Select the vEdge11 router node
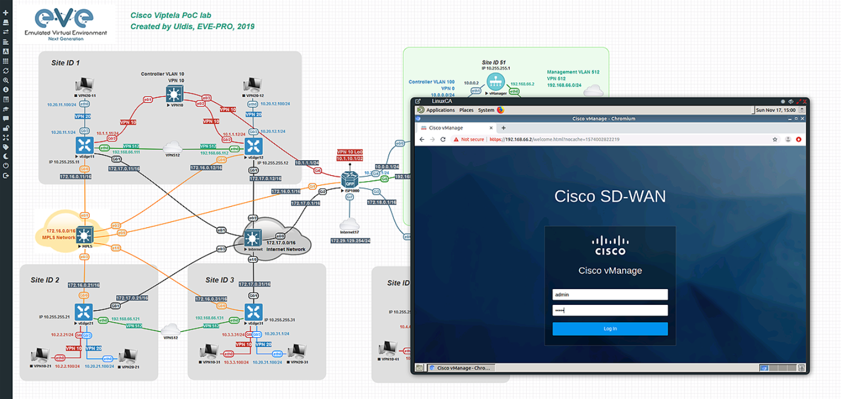This screenshot has width=841, height=399. (x=85, y=145)
